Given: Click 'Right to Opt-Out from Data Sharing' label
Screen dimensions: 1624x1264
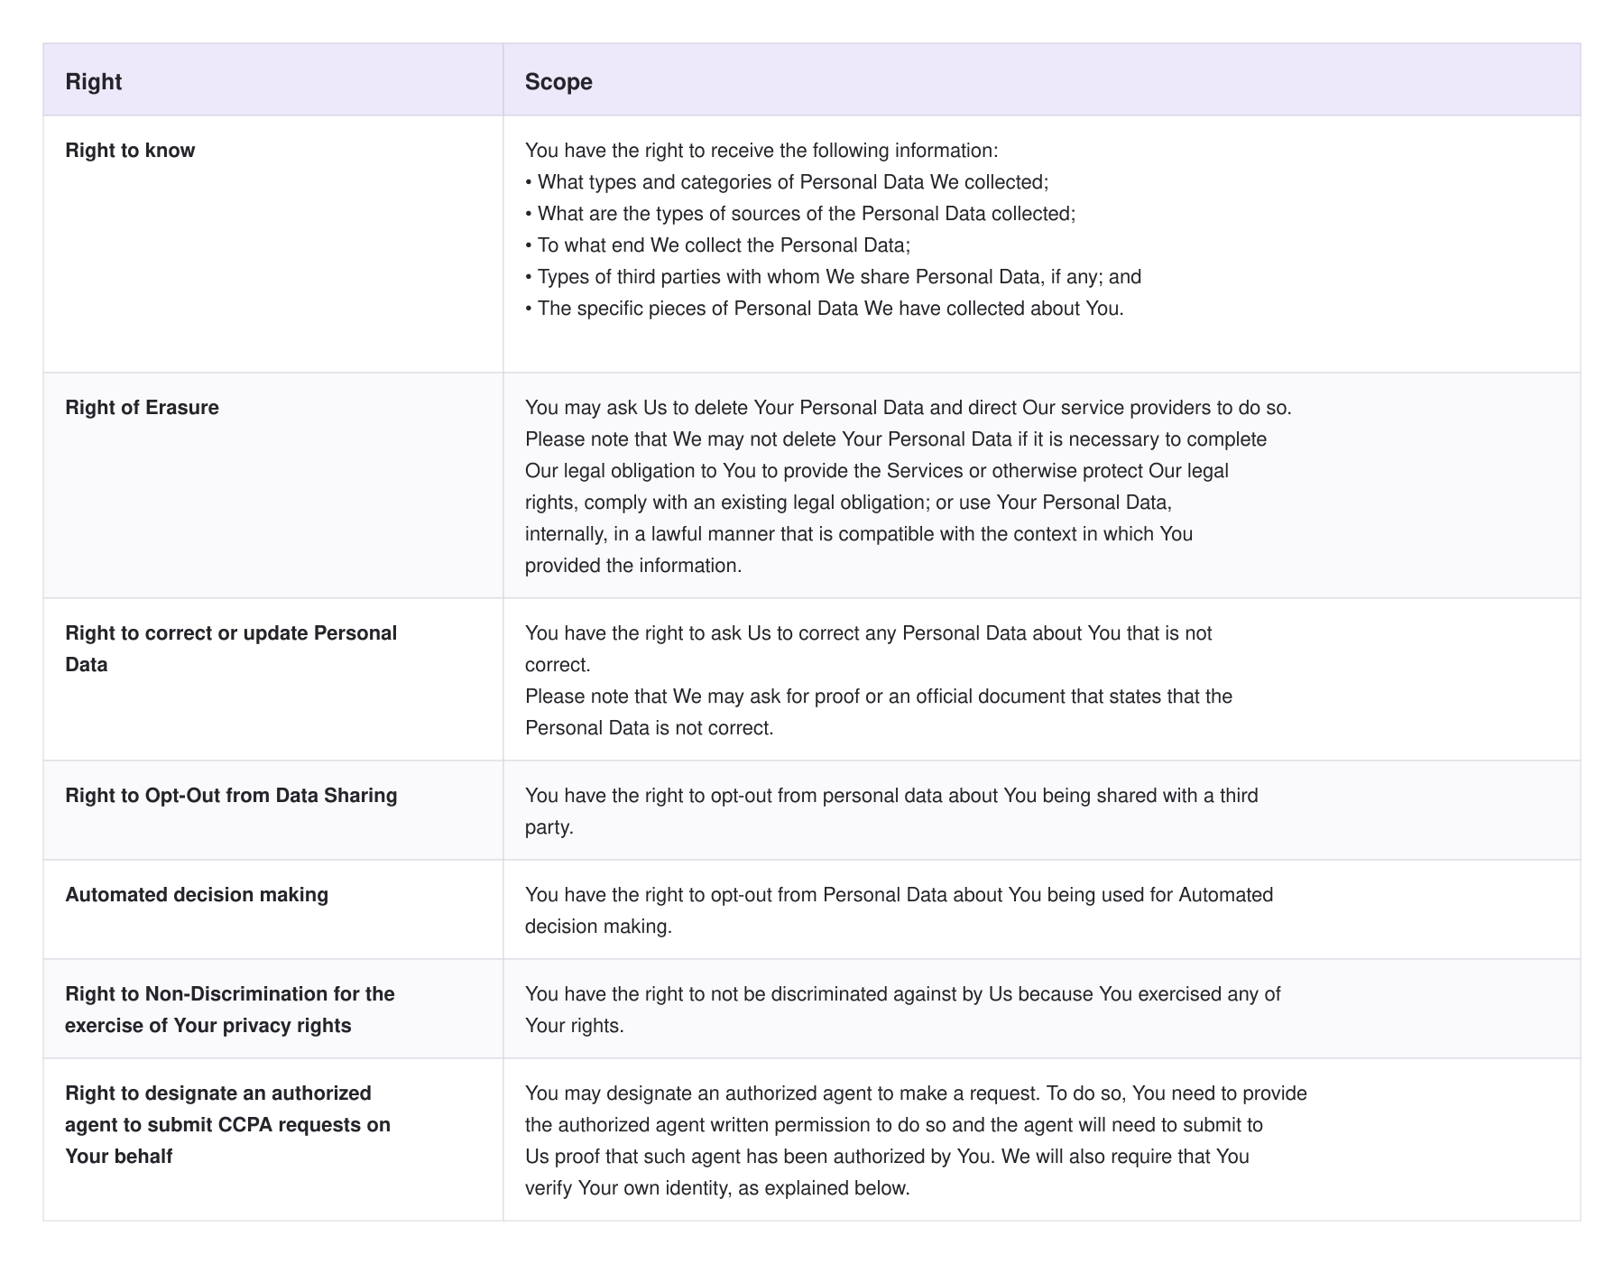Looking at the screenshot, I should [231, 796].
